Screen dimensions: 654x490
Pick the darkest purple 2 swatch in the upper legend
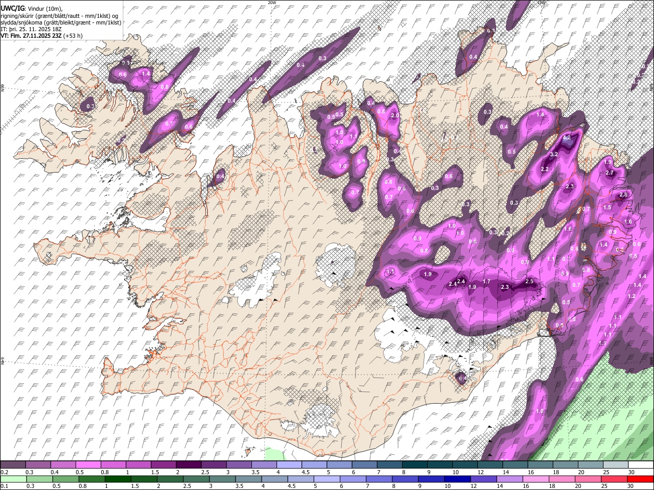tap(189, 464)
